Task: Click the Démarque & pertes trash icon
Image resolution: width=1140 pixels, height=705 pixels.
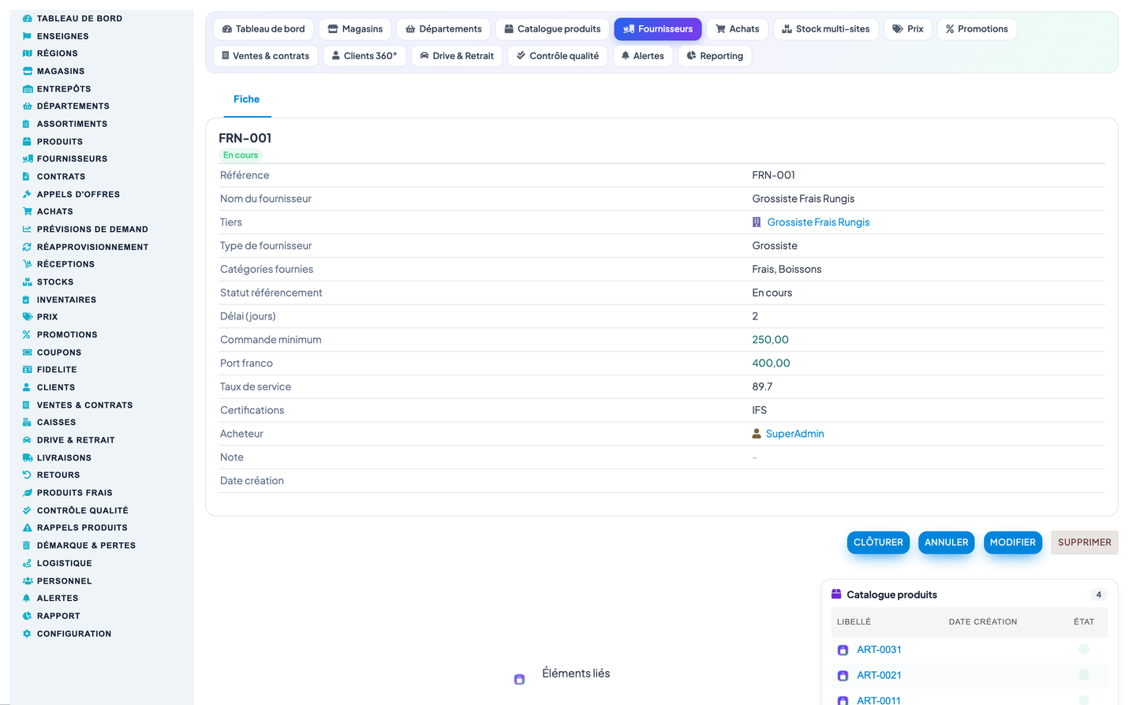Action: pyautogui.click(x=27, y=546)
